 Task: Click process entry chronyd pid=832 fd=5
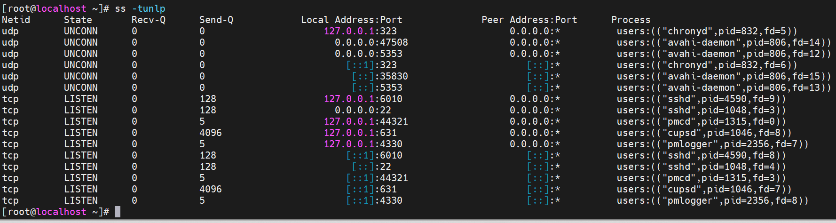point(707,31)
